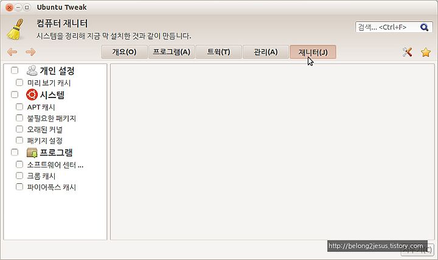Image resolution: width=438 pixels, height=260 pixels.
Task: Click the yellow star favorites icon
Action: point(426,52)
